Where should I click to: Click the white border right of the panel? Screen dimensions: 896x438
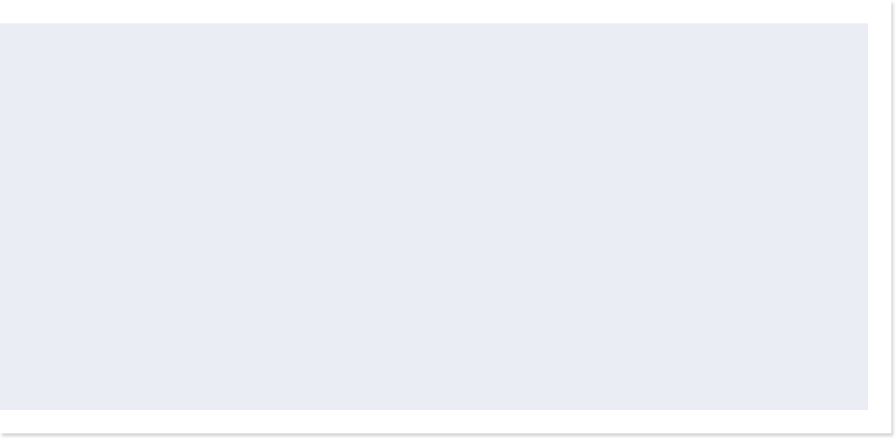[879, 216]
